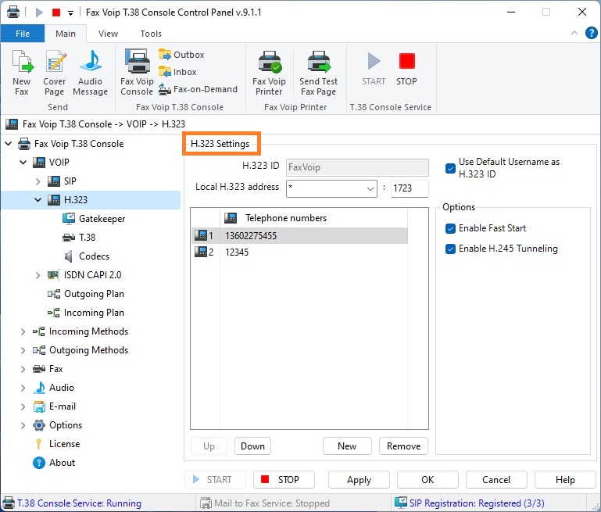The height and width of the screenshot is (512, 601).
Task: Expand the Audio tree node
Action: coord(23,388)
